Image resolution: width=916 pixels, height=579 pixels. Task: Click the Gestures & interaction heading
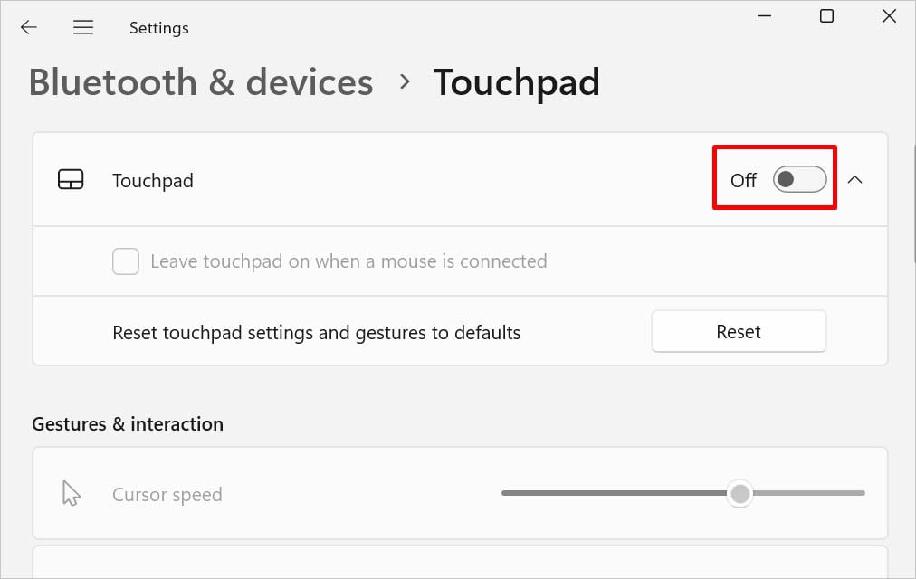click(x=128, y=423)
